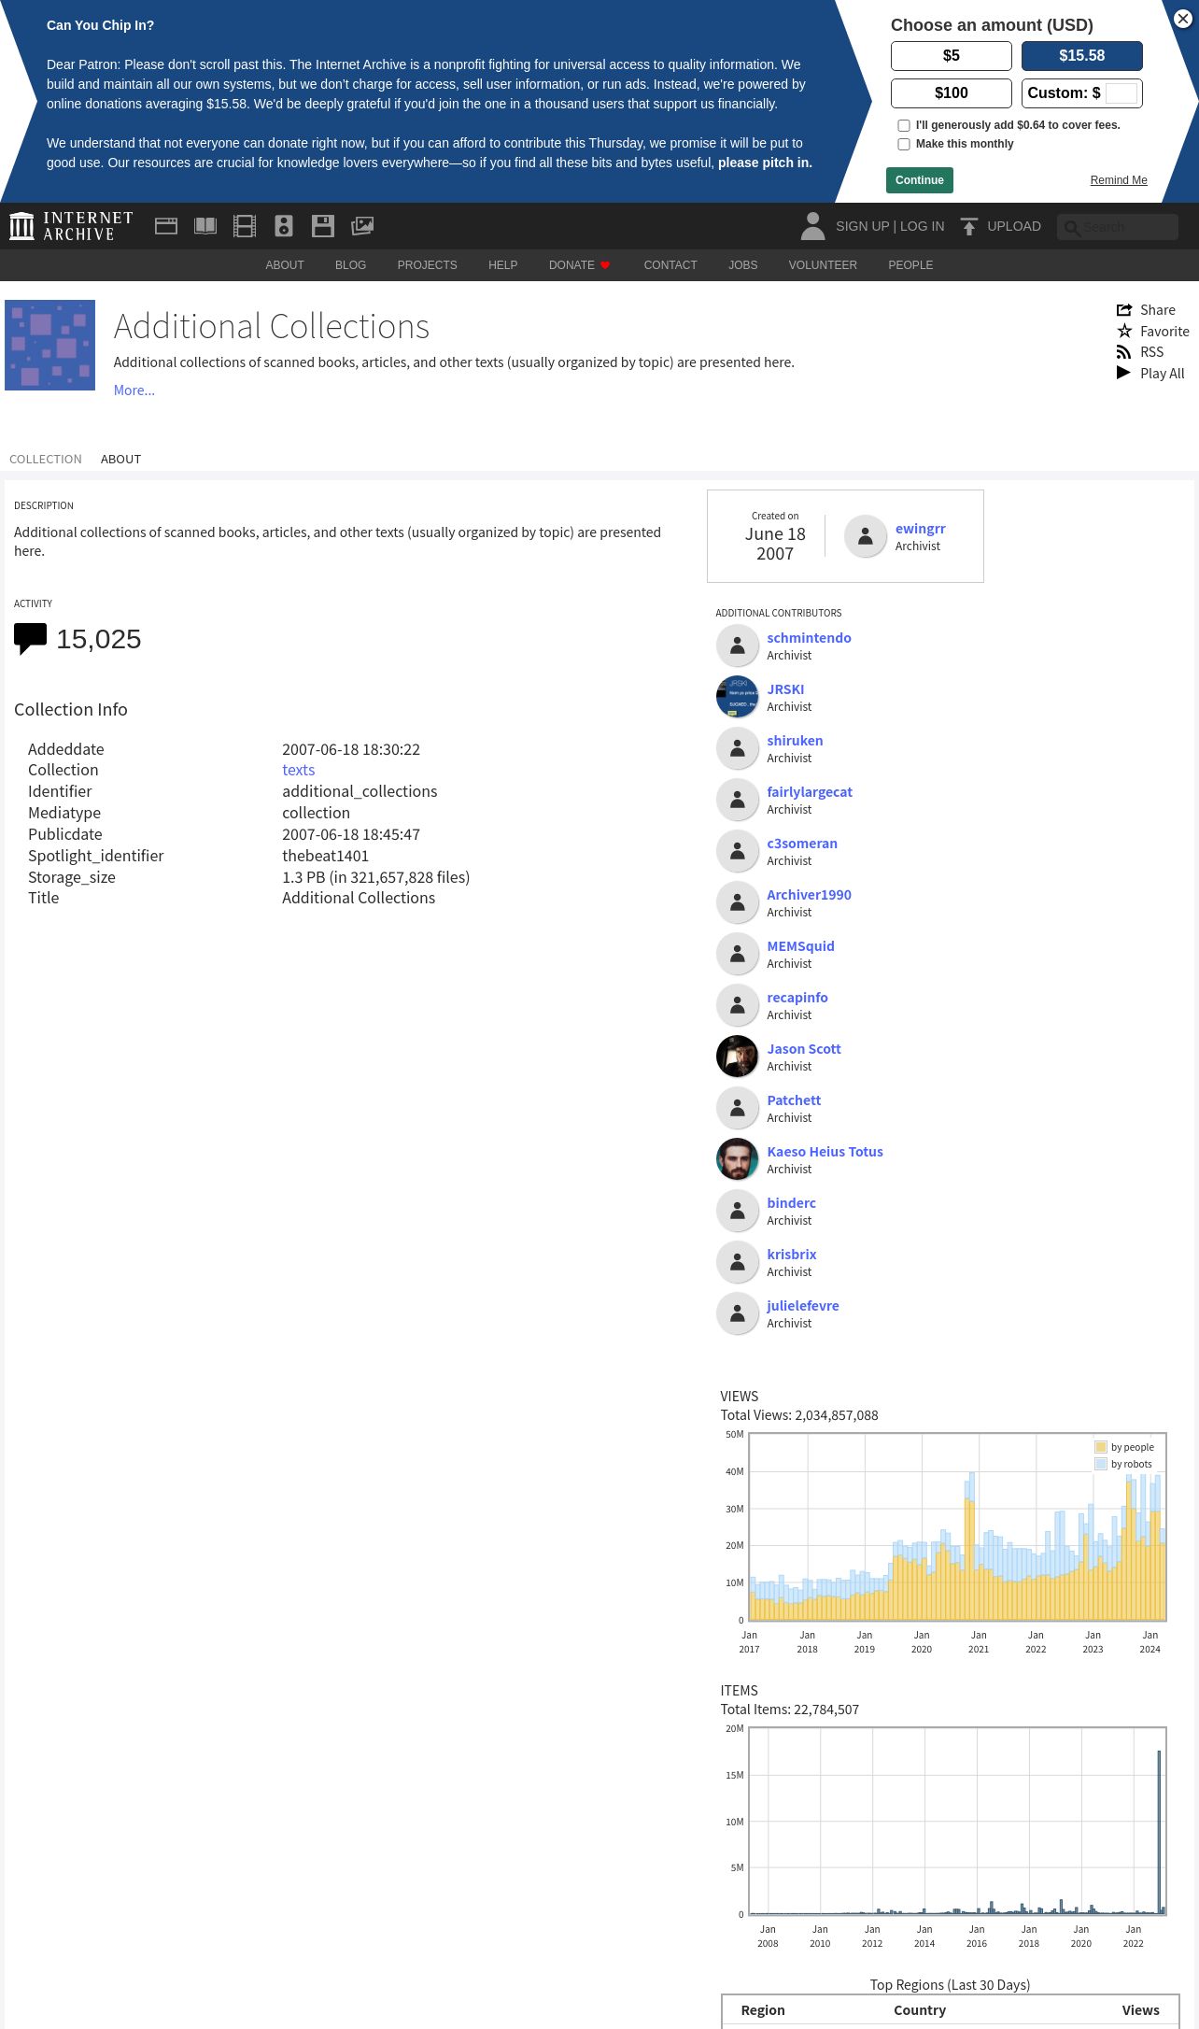Click the Play All triangle icon
Image resolution: width=1199 pixels, height=2029 pixels.
pos(1124,373)
